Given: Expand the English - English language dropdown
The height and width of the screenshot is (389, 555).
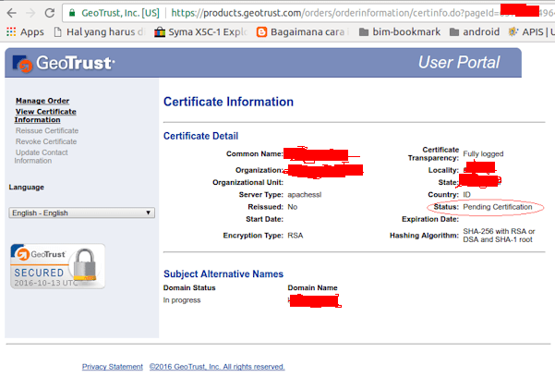Looking at the screenshot, I should (x=82, y=213).
